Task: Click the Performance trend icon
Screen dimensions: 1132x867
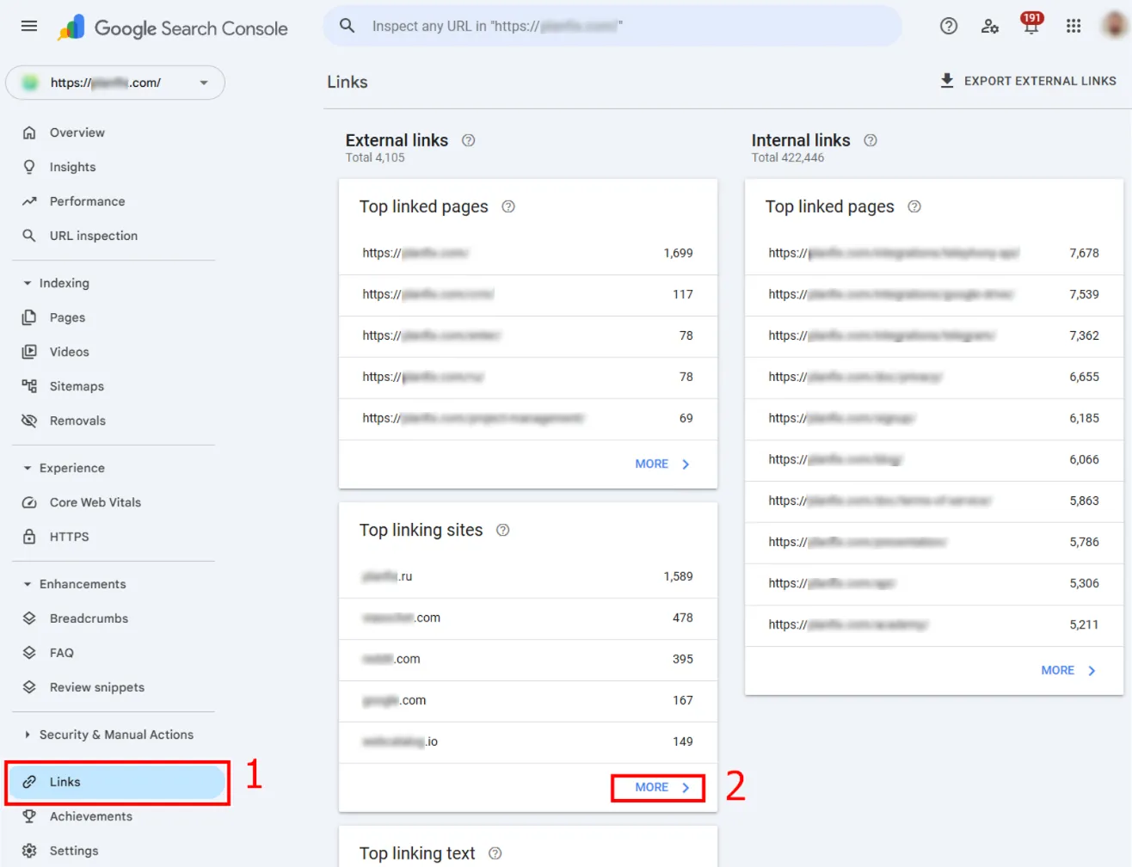Action: tap(29, 201)
